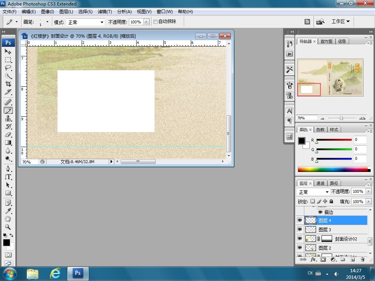Select the Lasso tool

(8, 68)
